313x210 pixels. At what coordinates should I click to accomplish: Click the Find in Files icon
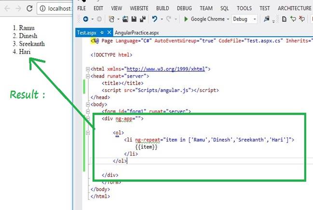267,19
